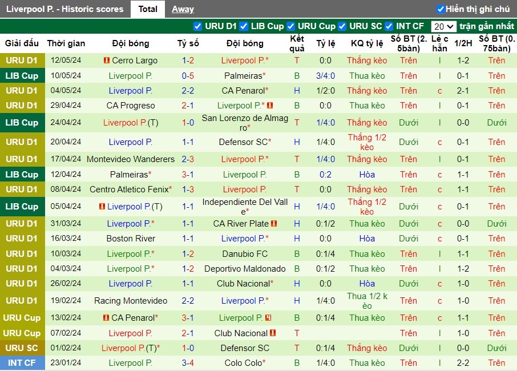Switch to the Away tab
517x371 pixels.
tap(183, 9)
